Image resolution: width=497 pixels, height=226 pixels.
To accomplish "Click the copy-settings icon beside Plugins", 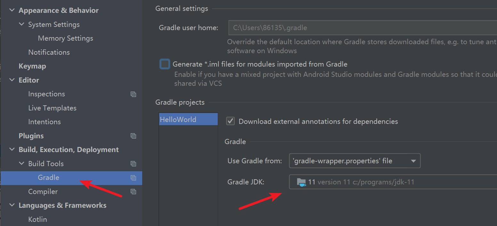I will 134,136.
